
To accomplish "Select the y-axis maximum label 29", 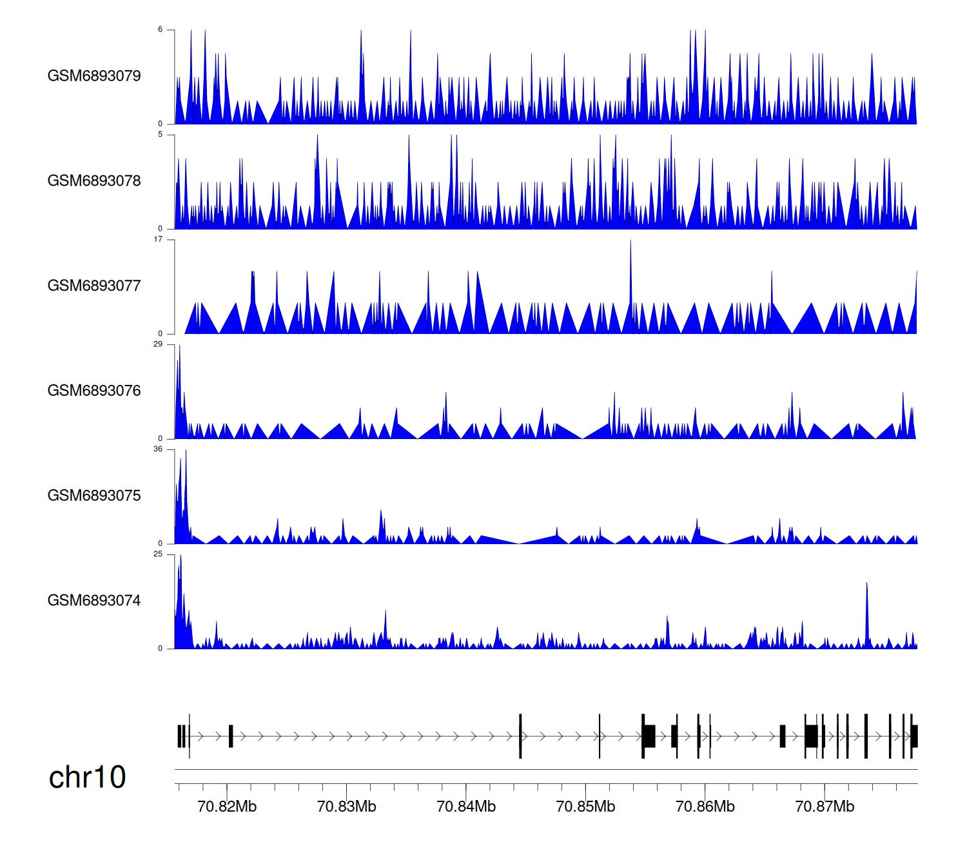I will tap(158, 344).
